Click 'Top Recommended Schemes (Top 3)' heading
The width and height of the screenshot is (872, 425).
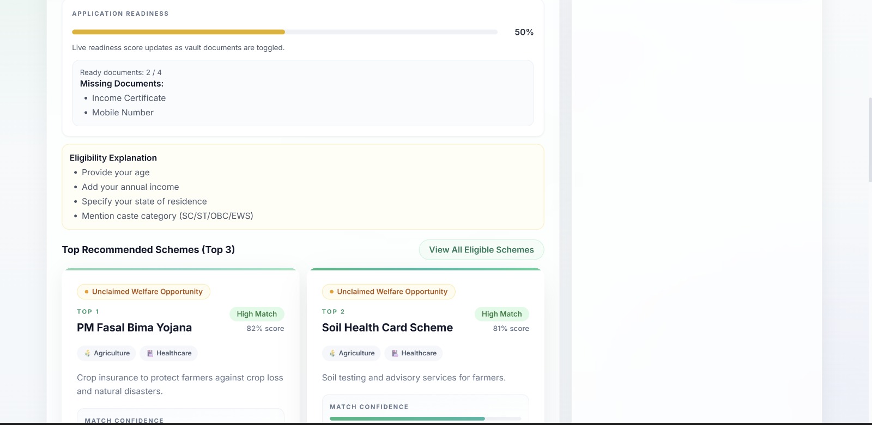(148, 250)
